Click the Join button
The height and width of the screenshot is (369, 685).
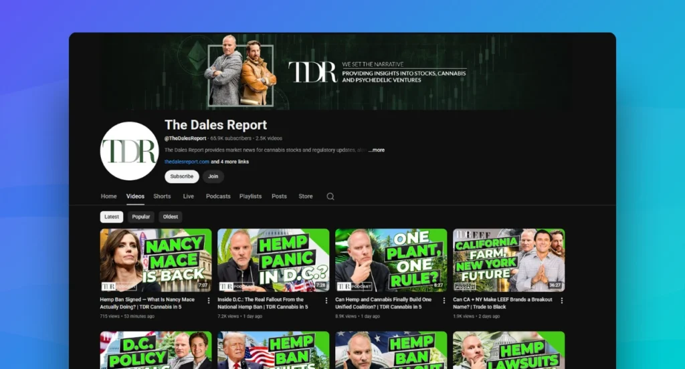pos(213,176)
